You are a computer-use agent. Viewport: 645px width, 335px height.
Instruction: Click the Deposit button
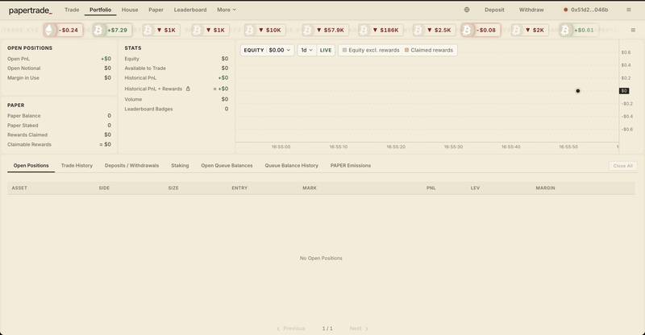[x=494, y=10]
